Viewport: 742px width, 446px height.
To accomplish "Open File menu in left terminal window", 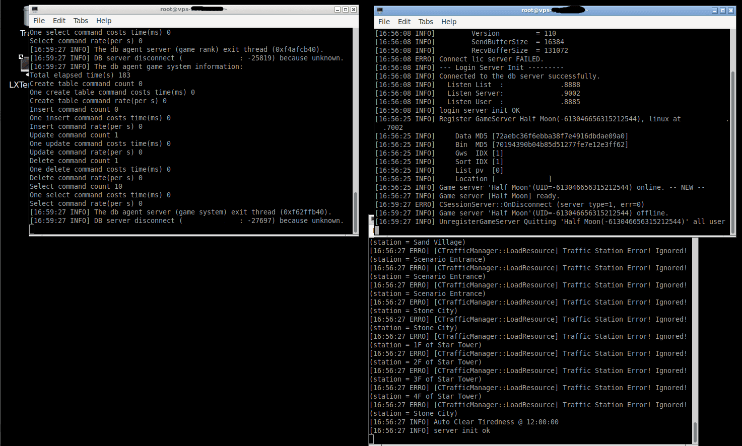I will coord(39,21).
